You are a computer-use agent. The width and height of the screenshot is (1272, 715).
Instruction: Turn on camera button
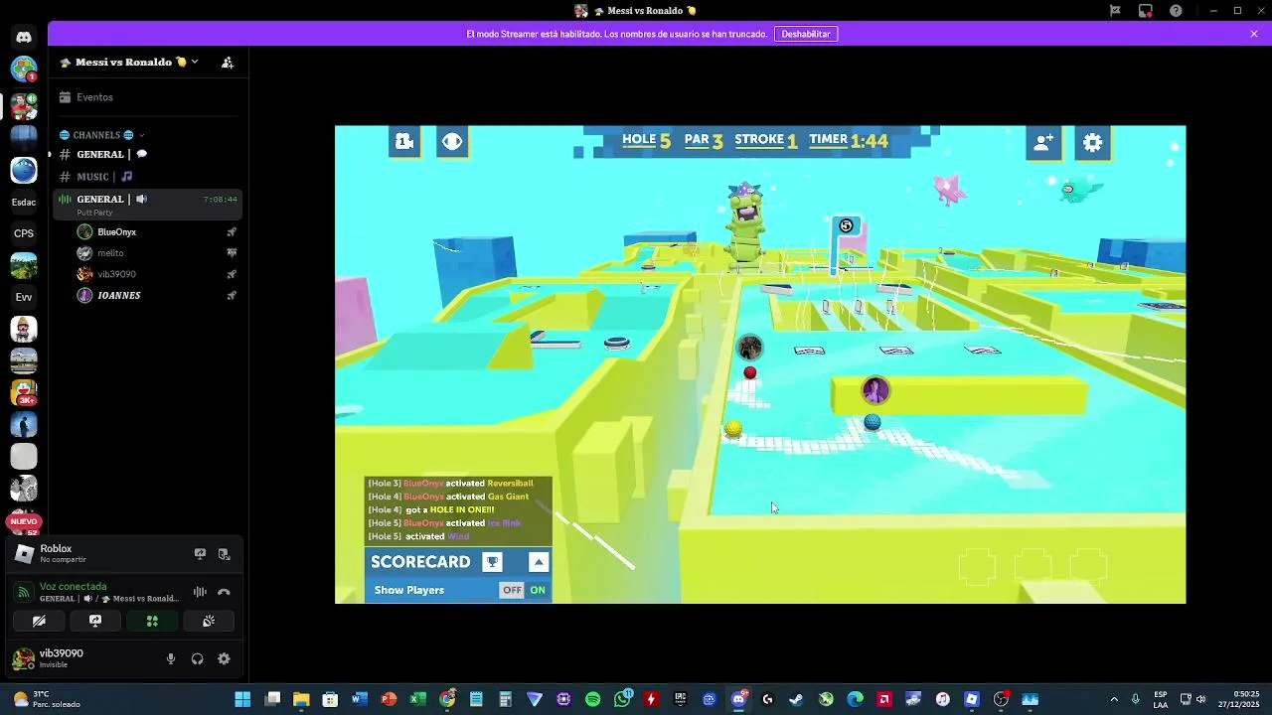coord(39,621)
